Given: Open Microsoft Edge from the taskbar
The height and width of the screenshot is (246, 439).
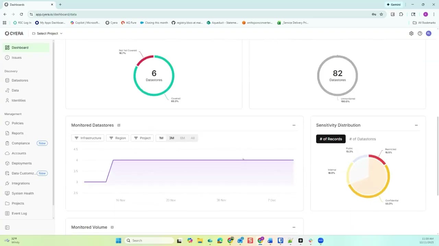Looking at the screenshot, I should pos(220,241).
